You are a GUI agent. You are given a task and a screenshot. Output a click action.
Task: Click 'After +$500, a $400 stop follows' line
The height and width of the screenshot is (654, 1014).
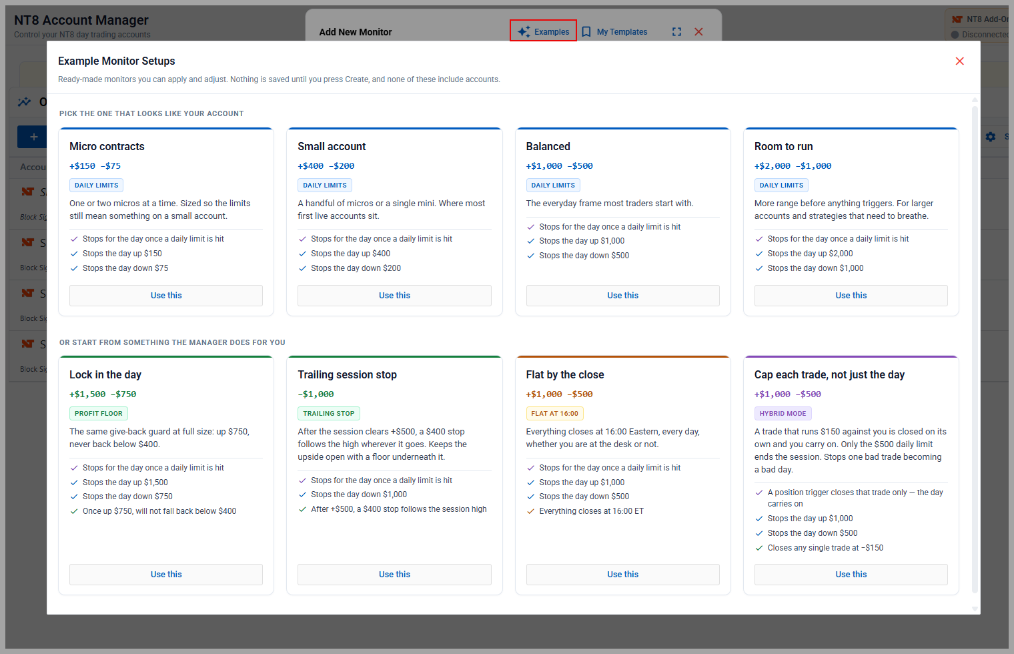click(398, 509)
